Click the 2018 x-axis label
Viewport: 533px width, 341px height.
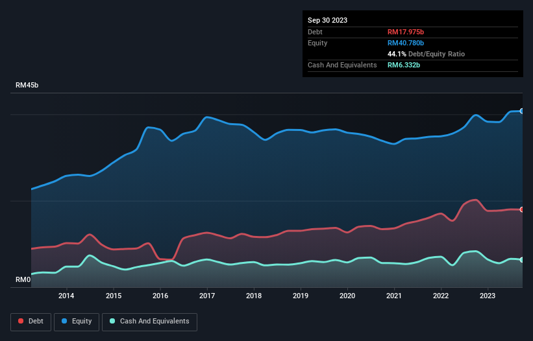254,296
